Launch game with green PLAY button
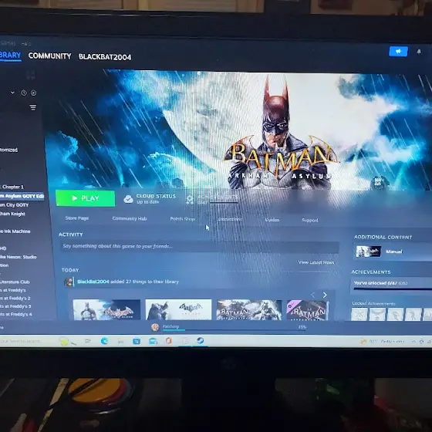This screenshot has height=432, width=432. click(x=86, y=198)
